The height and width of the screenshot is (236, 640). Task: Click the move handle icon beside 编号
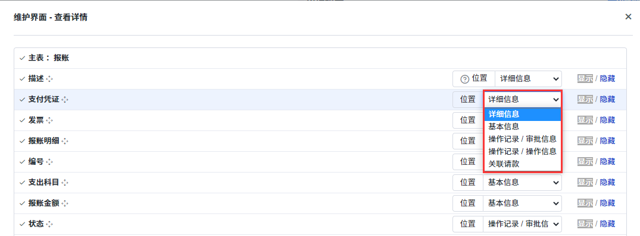tap(49, 162)
